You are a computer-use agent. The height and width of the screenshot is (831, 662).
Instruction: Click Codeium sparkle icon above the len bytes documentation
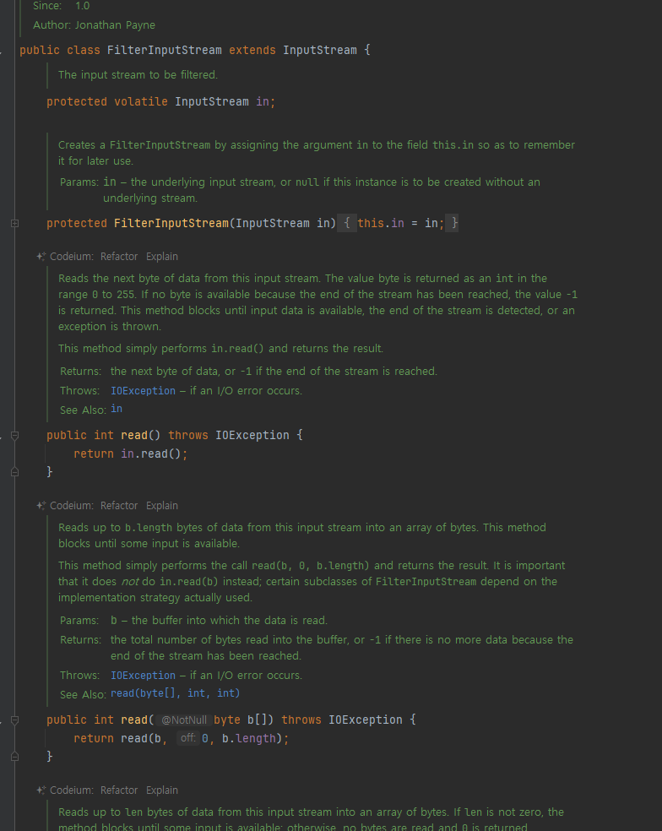point(41,790)
